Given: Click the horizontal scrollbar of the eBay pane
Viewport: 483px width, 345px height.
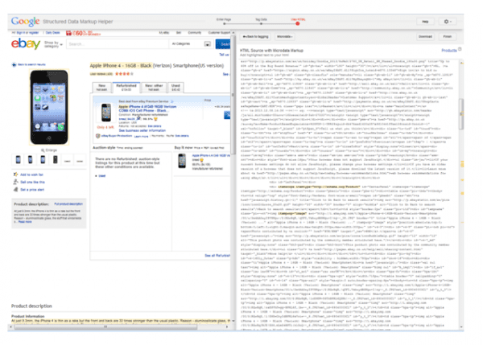Looking at the screenshot, I should [x=105, y=327].
